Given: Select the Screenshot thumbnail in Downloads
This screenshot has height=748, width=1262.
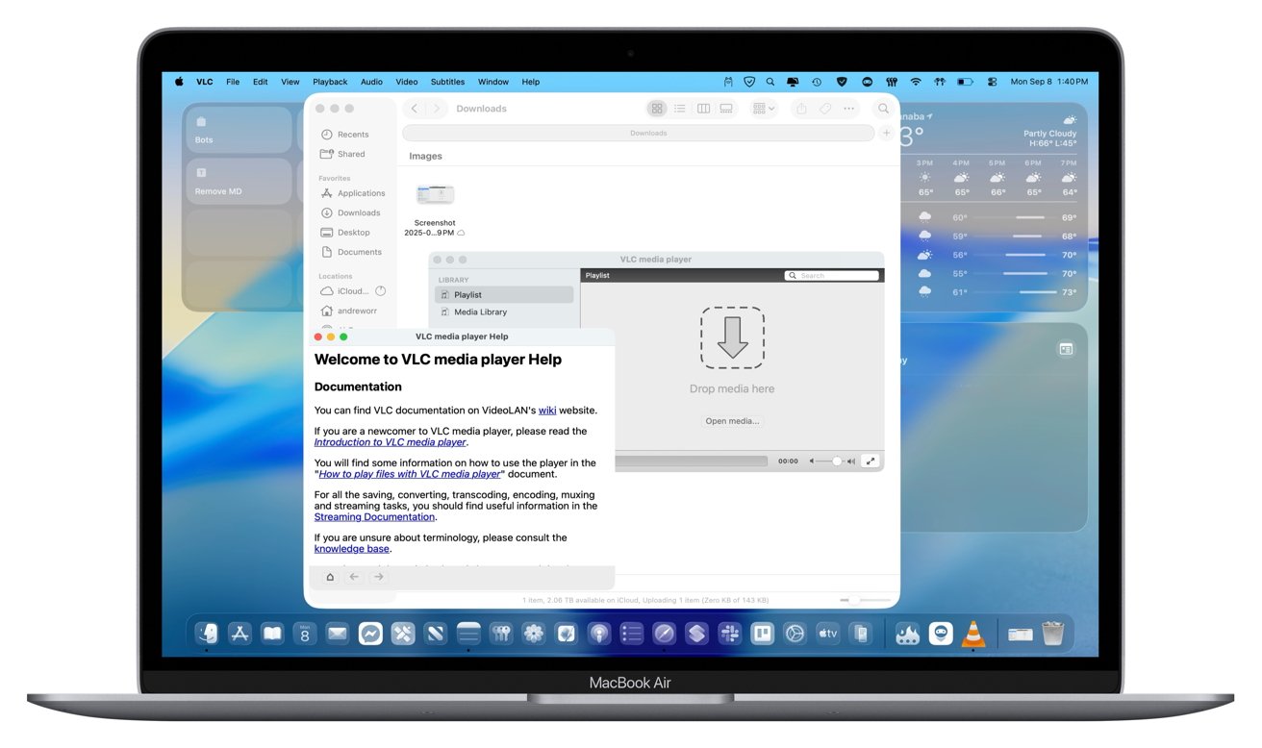Looking at the screenshot, I should click(435, 192).
